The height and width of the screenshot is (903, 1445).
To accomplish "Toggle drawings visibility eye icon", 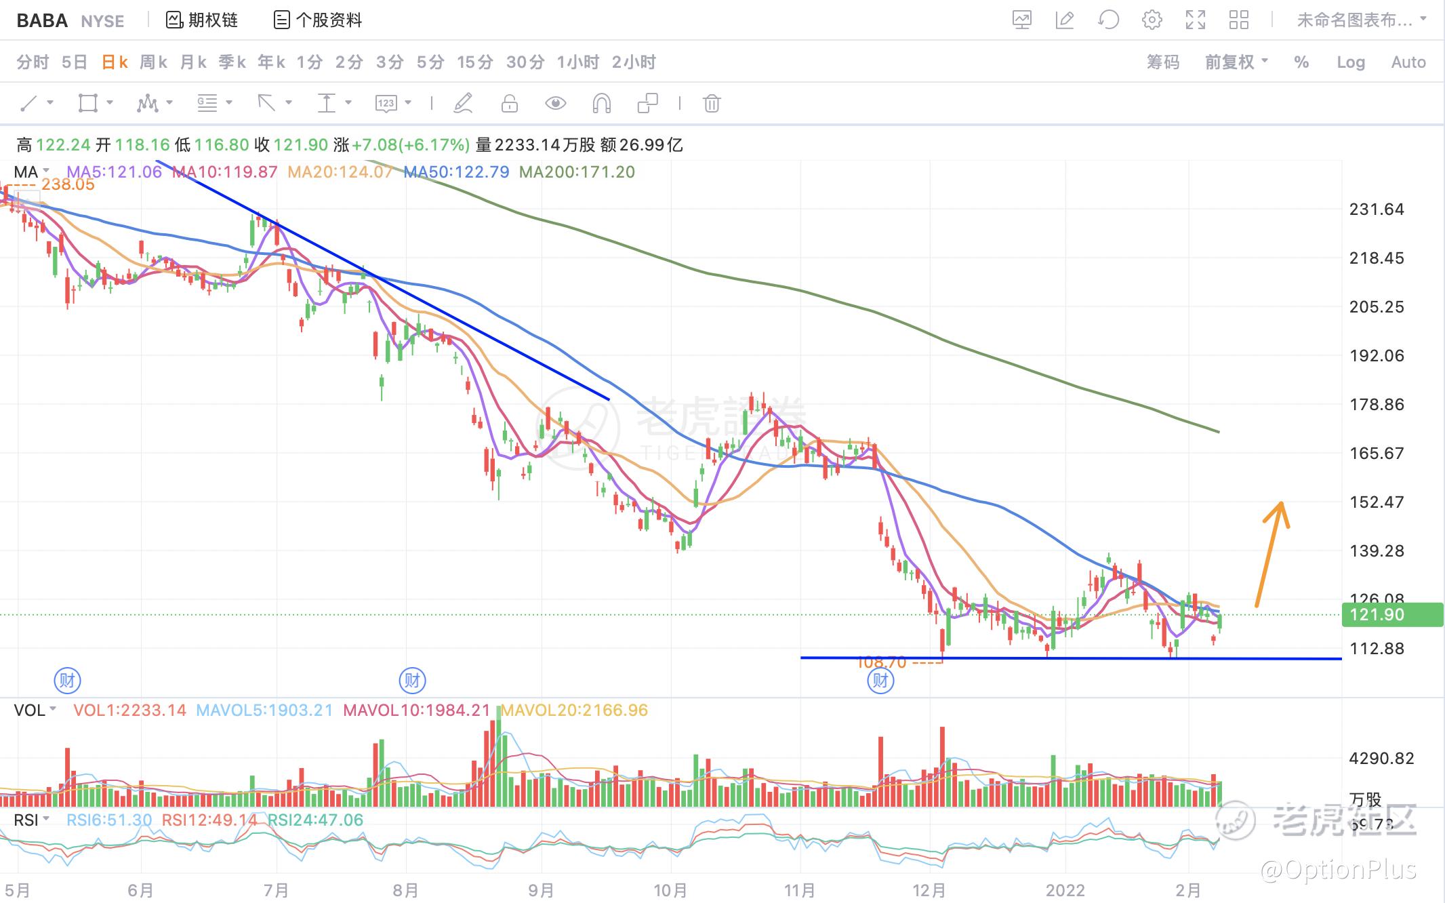I will click(x=556, y=103).
